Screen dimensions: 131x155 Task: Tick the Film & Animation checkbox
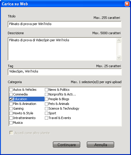tap(11, 104)
